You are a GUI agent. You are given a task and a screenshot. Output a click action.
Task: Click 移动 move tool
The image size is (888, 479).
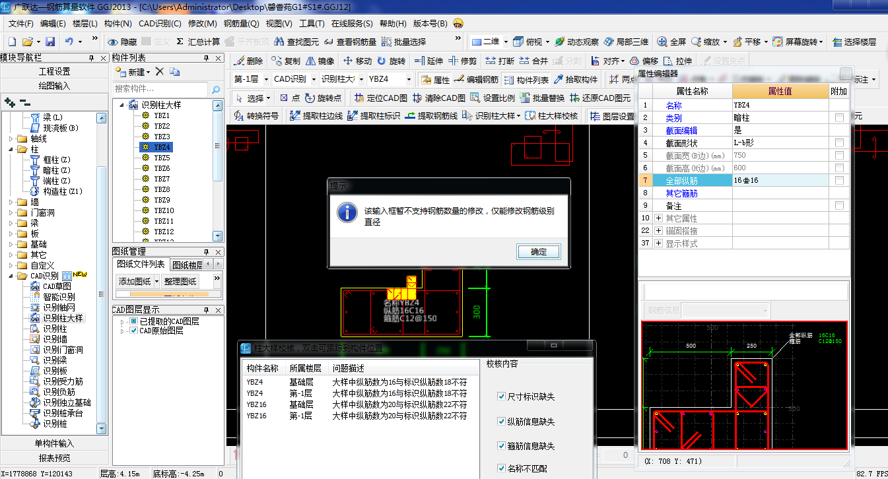358,61
